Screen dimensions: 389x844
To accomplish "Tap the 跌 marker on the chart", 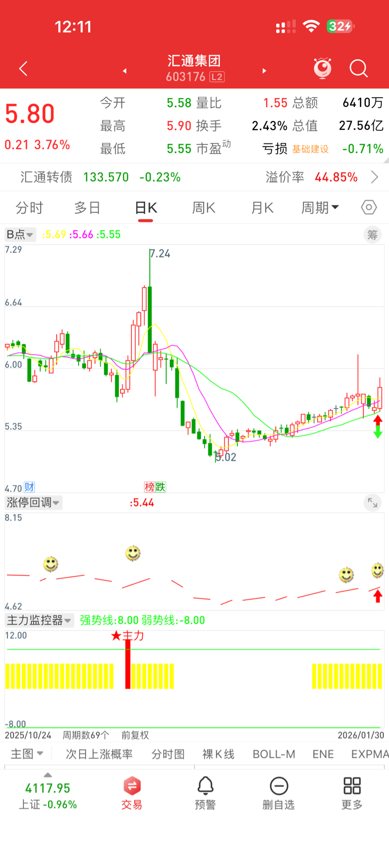I will click(x=161, y=487).
